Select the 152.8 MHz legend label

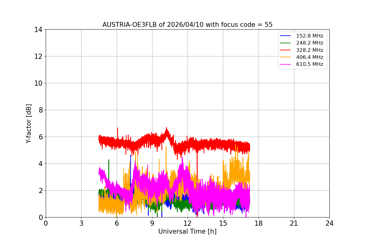point(310,36)
